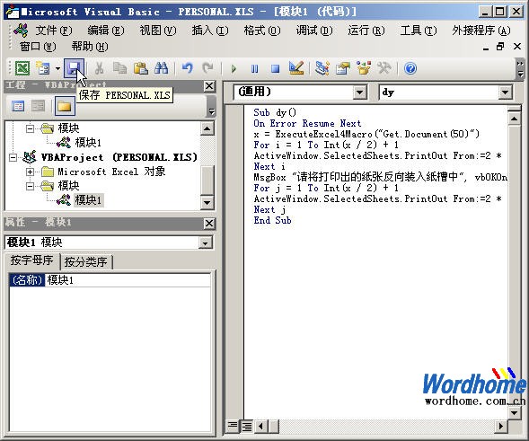Open the 插入(I) menu
The image size is (529, 441).
point(210,31)
